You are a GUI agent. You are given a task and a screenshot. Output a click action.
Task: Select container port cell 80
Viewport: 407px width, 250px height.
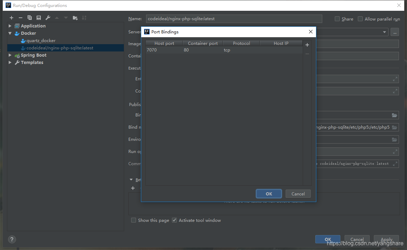tap(203, 50)
